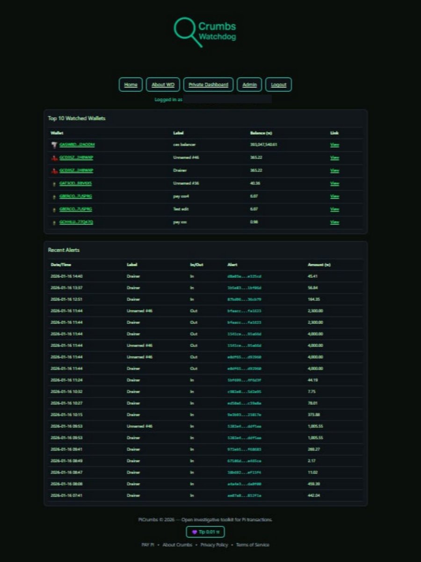Send a tip with Tip 0.01 π button

tap(206, 532)
